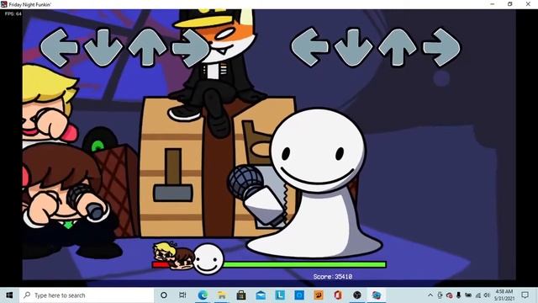This screenshot has width=538, height=303.
Task: Open Task View on the taskbar
Action: coord(182,295)
